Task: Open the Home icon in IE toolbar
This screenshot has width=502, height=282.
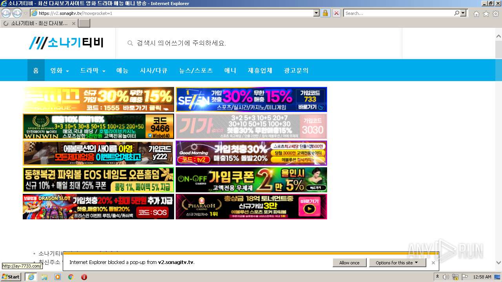Action: click(x=476, y=14)
